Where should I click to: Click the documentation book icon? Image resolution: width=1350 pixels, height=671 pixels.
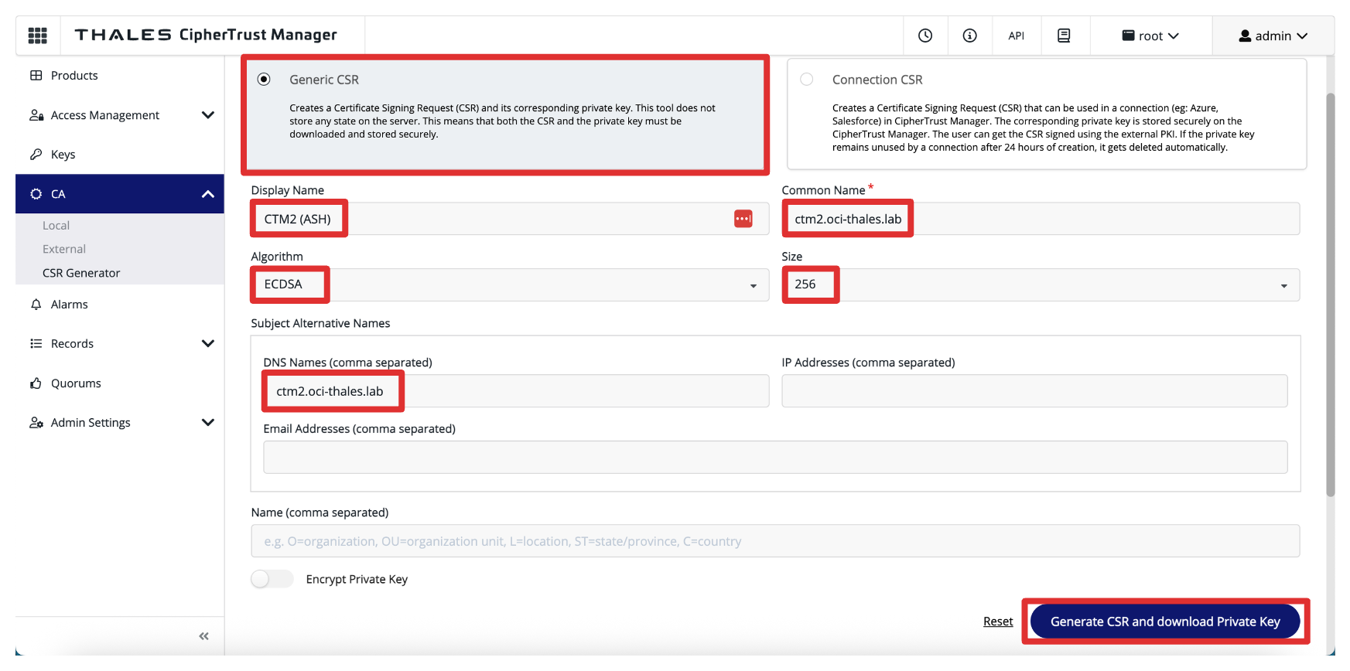click(1064, 36)
